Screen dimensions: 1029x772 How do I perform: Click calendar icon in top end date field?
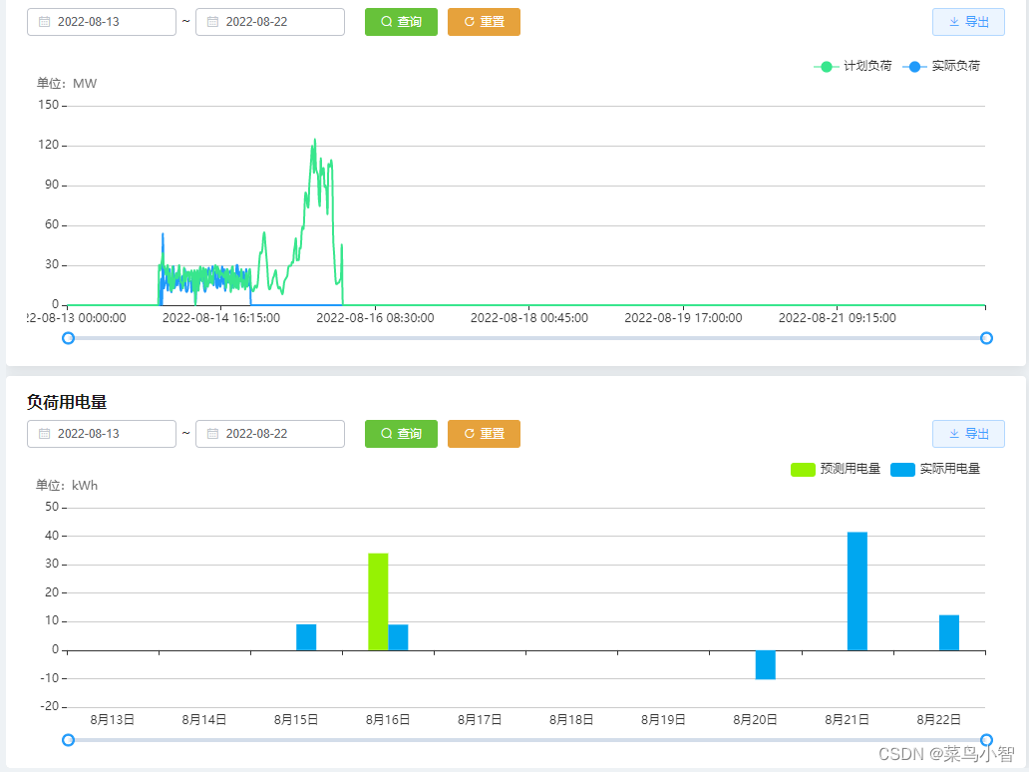tap(212, 22)
